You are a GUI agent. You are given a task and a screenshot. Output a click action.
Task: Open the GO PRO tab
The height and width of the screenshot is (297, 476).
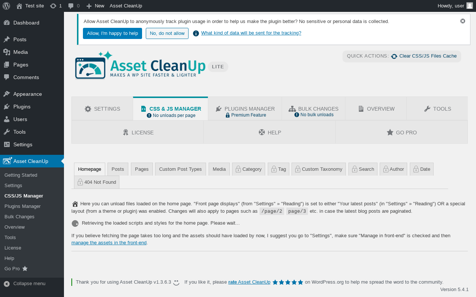[402, 132]
